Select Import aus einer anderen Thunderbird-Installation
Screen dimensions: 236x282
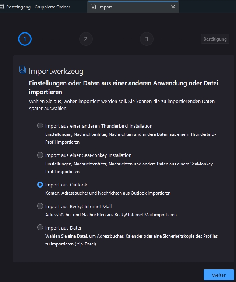pyautogui.click(x=40, y=126)
